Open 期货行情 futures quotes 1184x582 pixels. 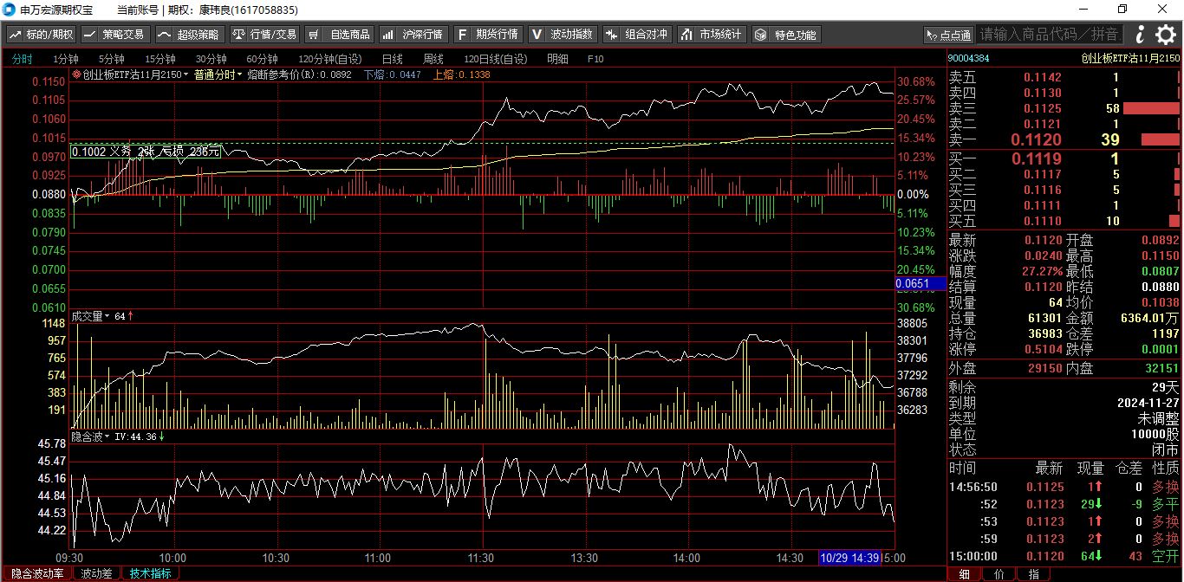(487, 35)
